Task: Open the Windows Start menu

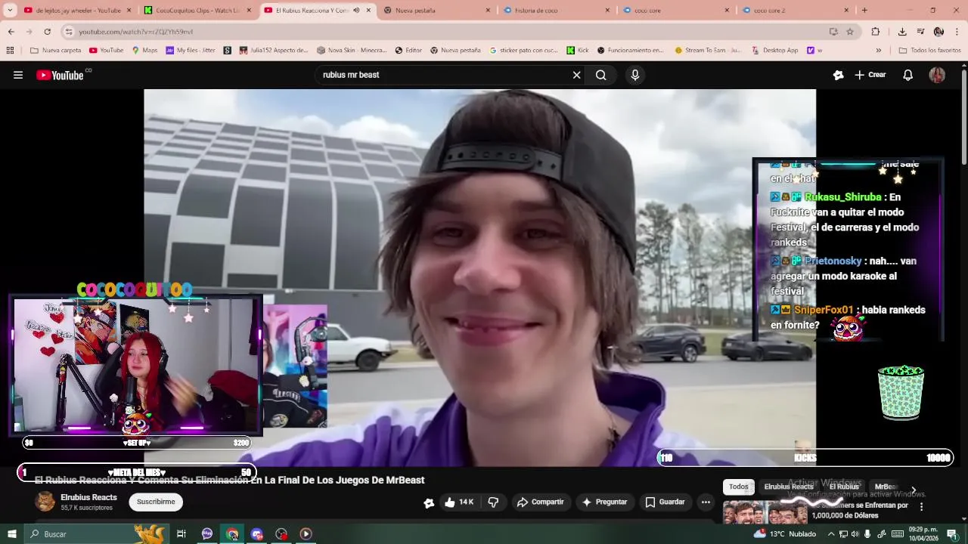Action: [x=11, y=534]
